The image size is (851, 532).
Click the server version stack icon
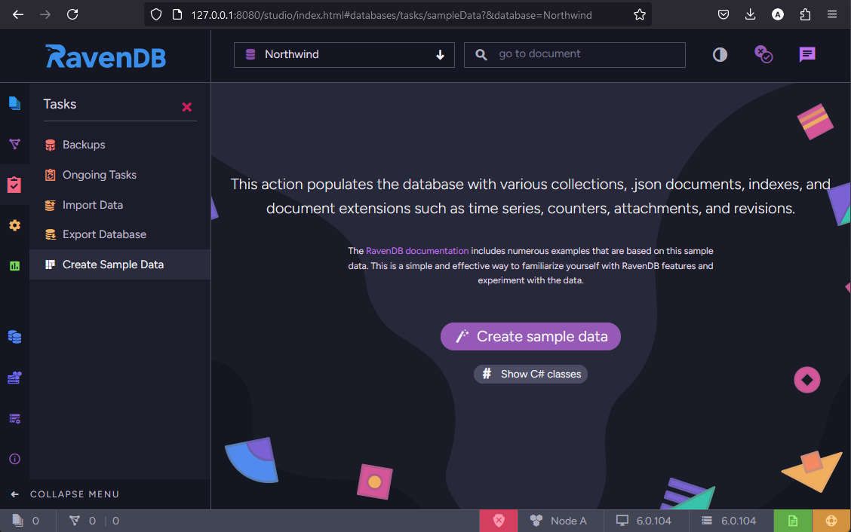click(x=707, y=521)
